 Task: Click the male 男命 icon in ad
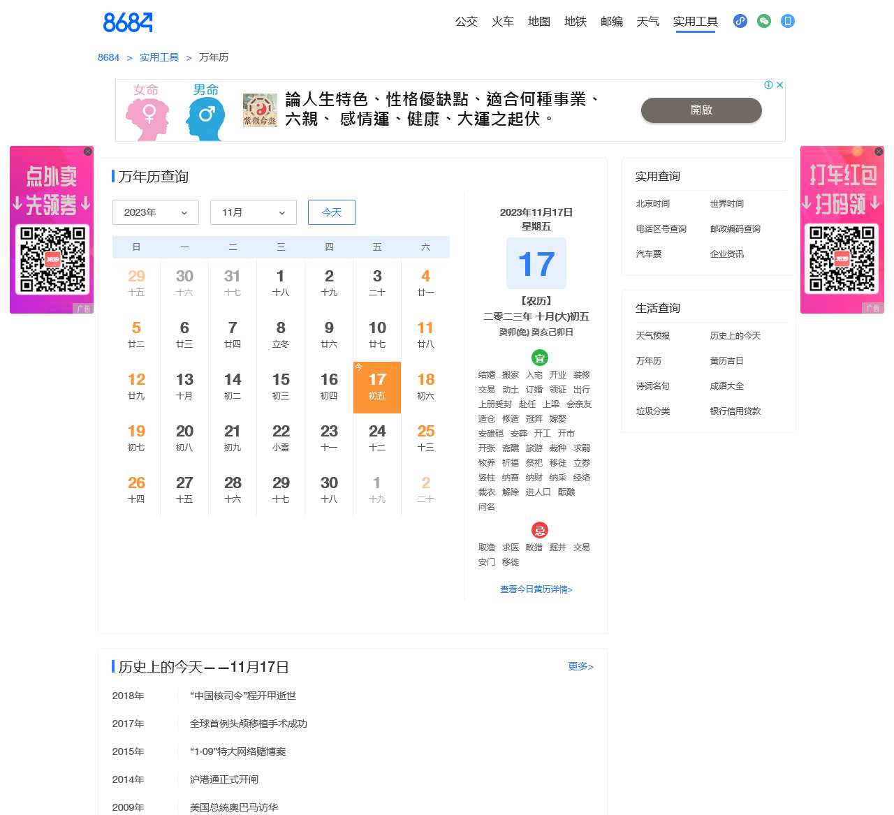205,112
